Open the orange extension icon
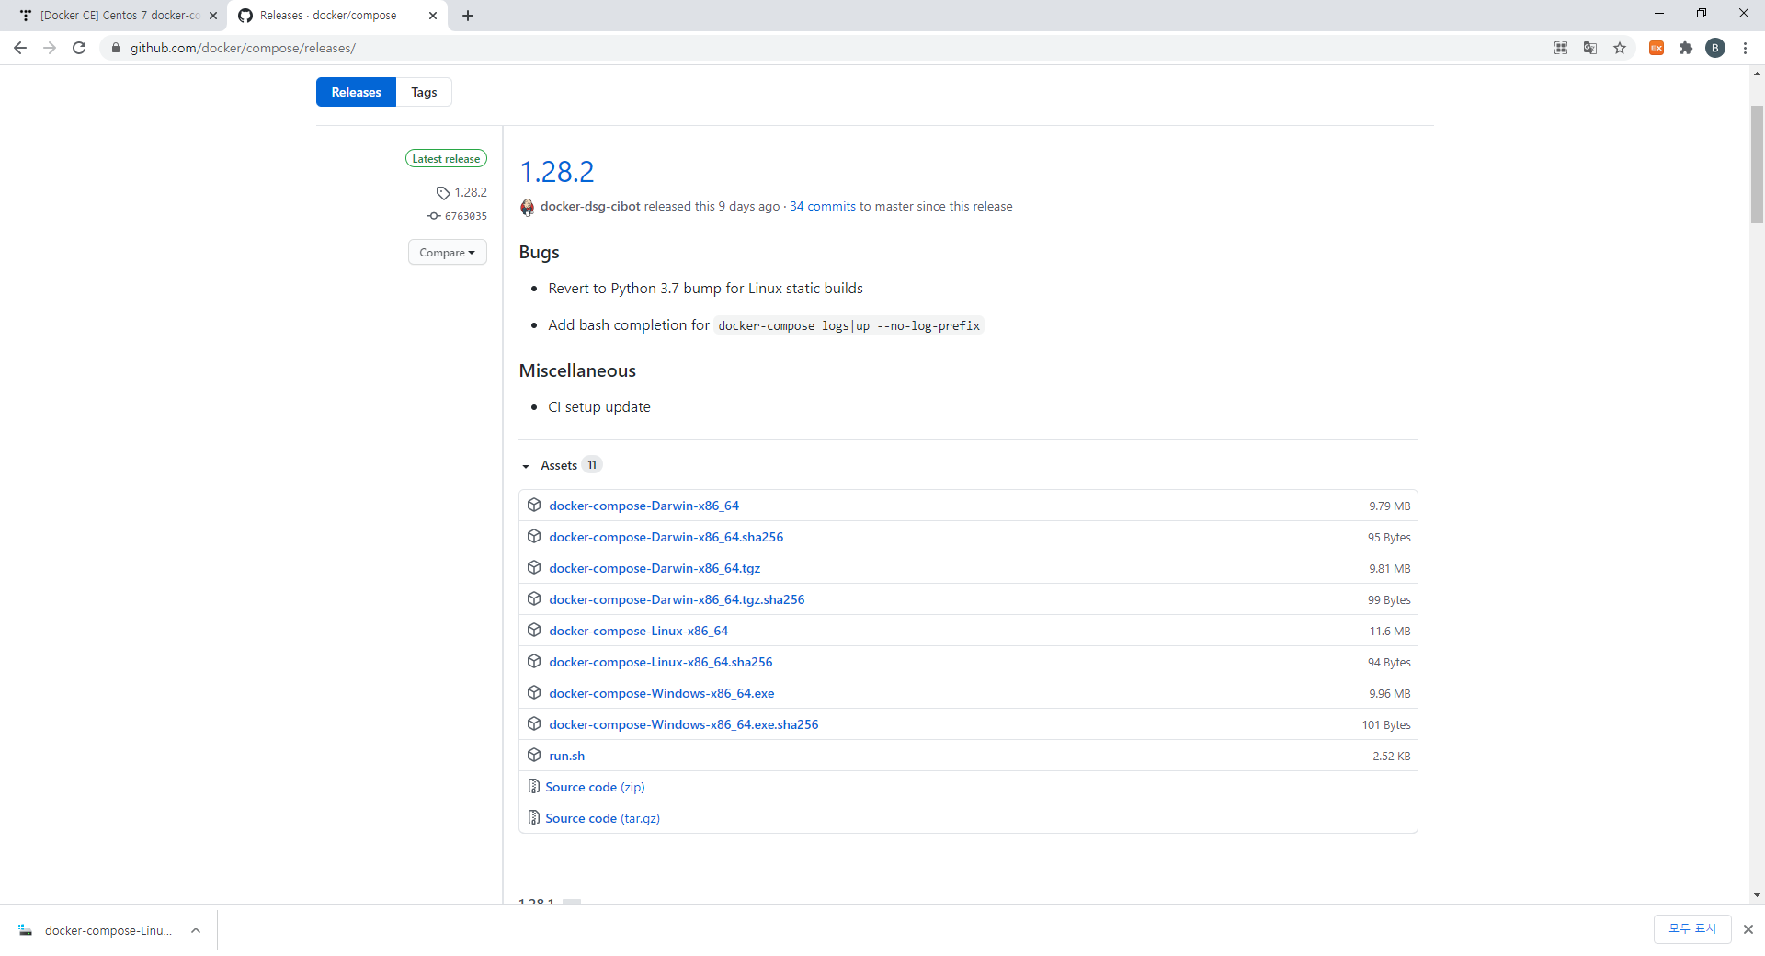Image resolution: width=1765 pixels, height=956 pixels. click(1657, 48)
